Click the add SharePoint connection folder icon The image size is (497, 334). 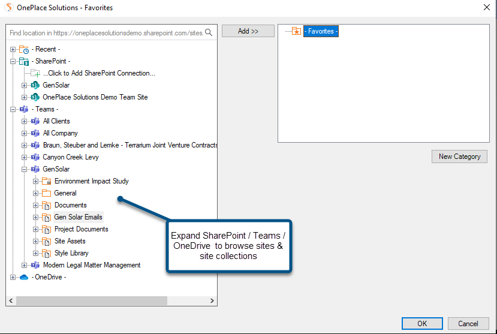(35, 73)
